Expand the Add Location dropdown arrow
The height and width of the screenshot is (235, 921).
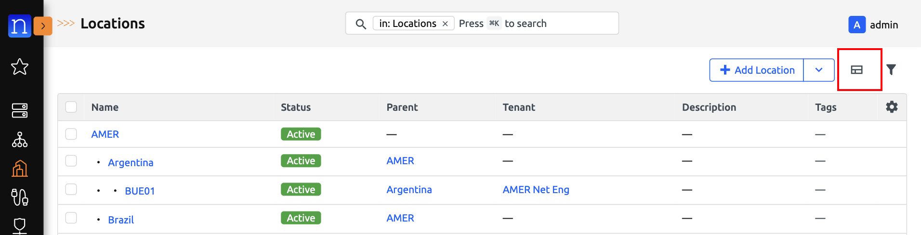[818, 70]
